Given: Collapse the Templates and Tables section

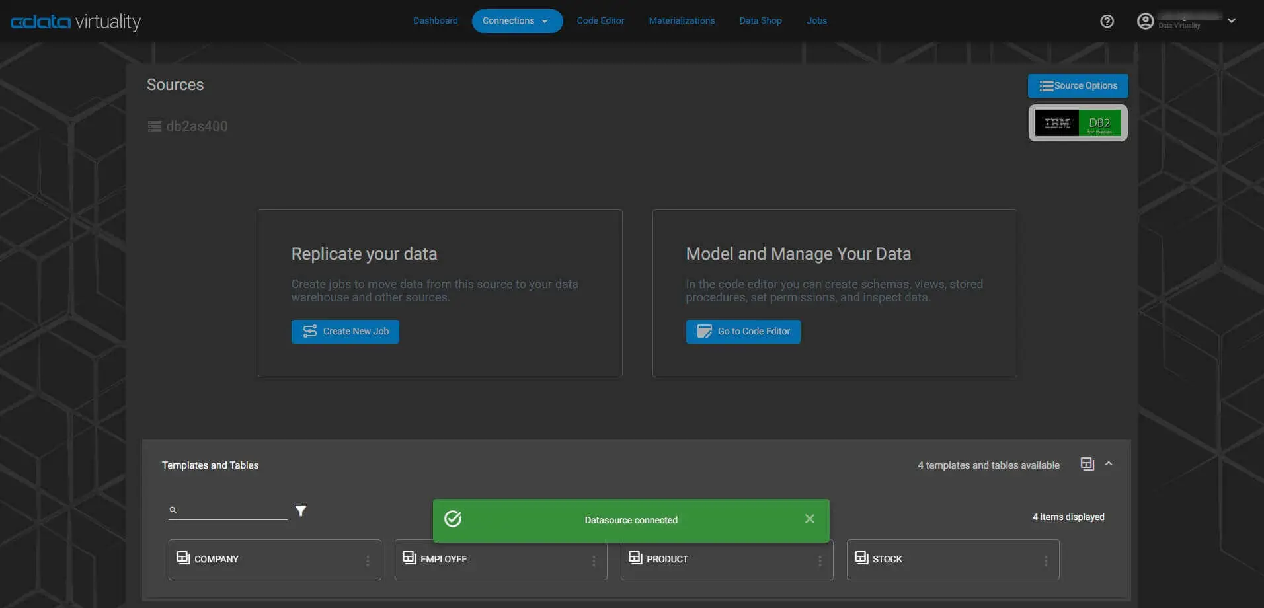Looking at the screenshot, I should pos(1109,464).
